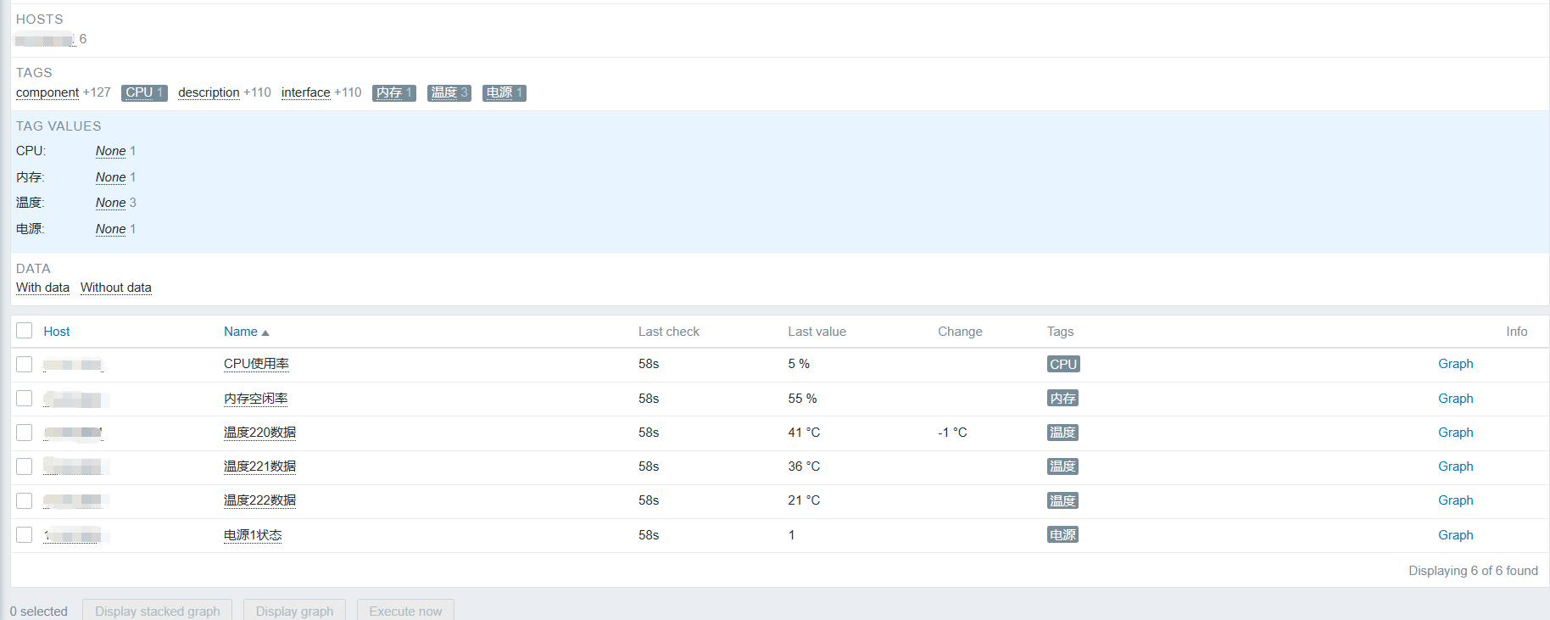Click 温度 tag in 温度220数据 row
This screenshot has height=620, width=1550.
[1062, 433]
